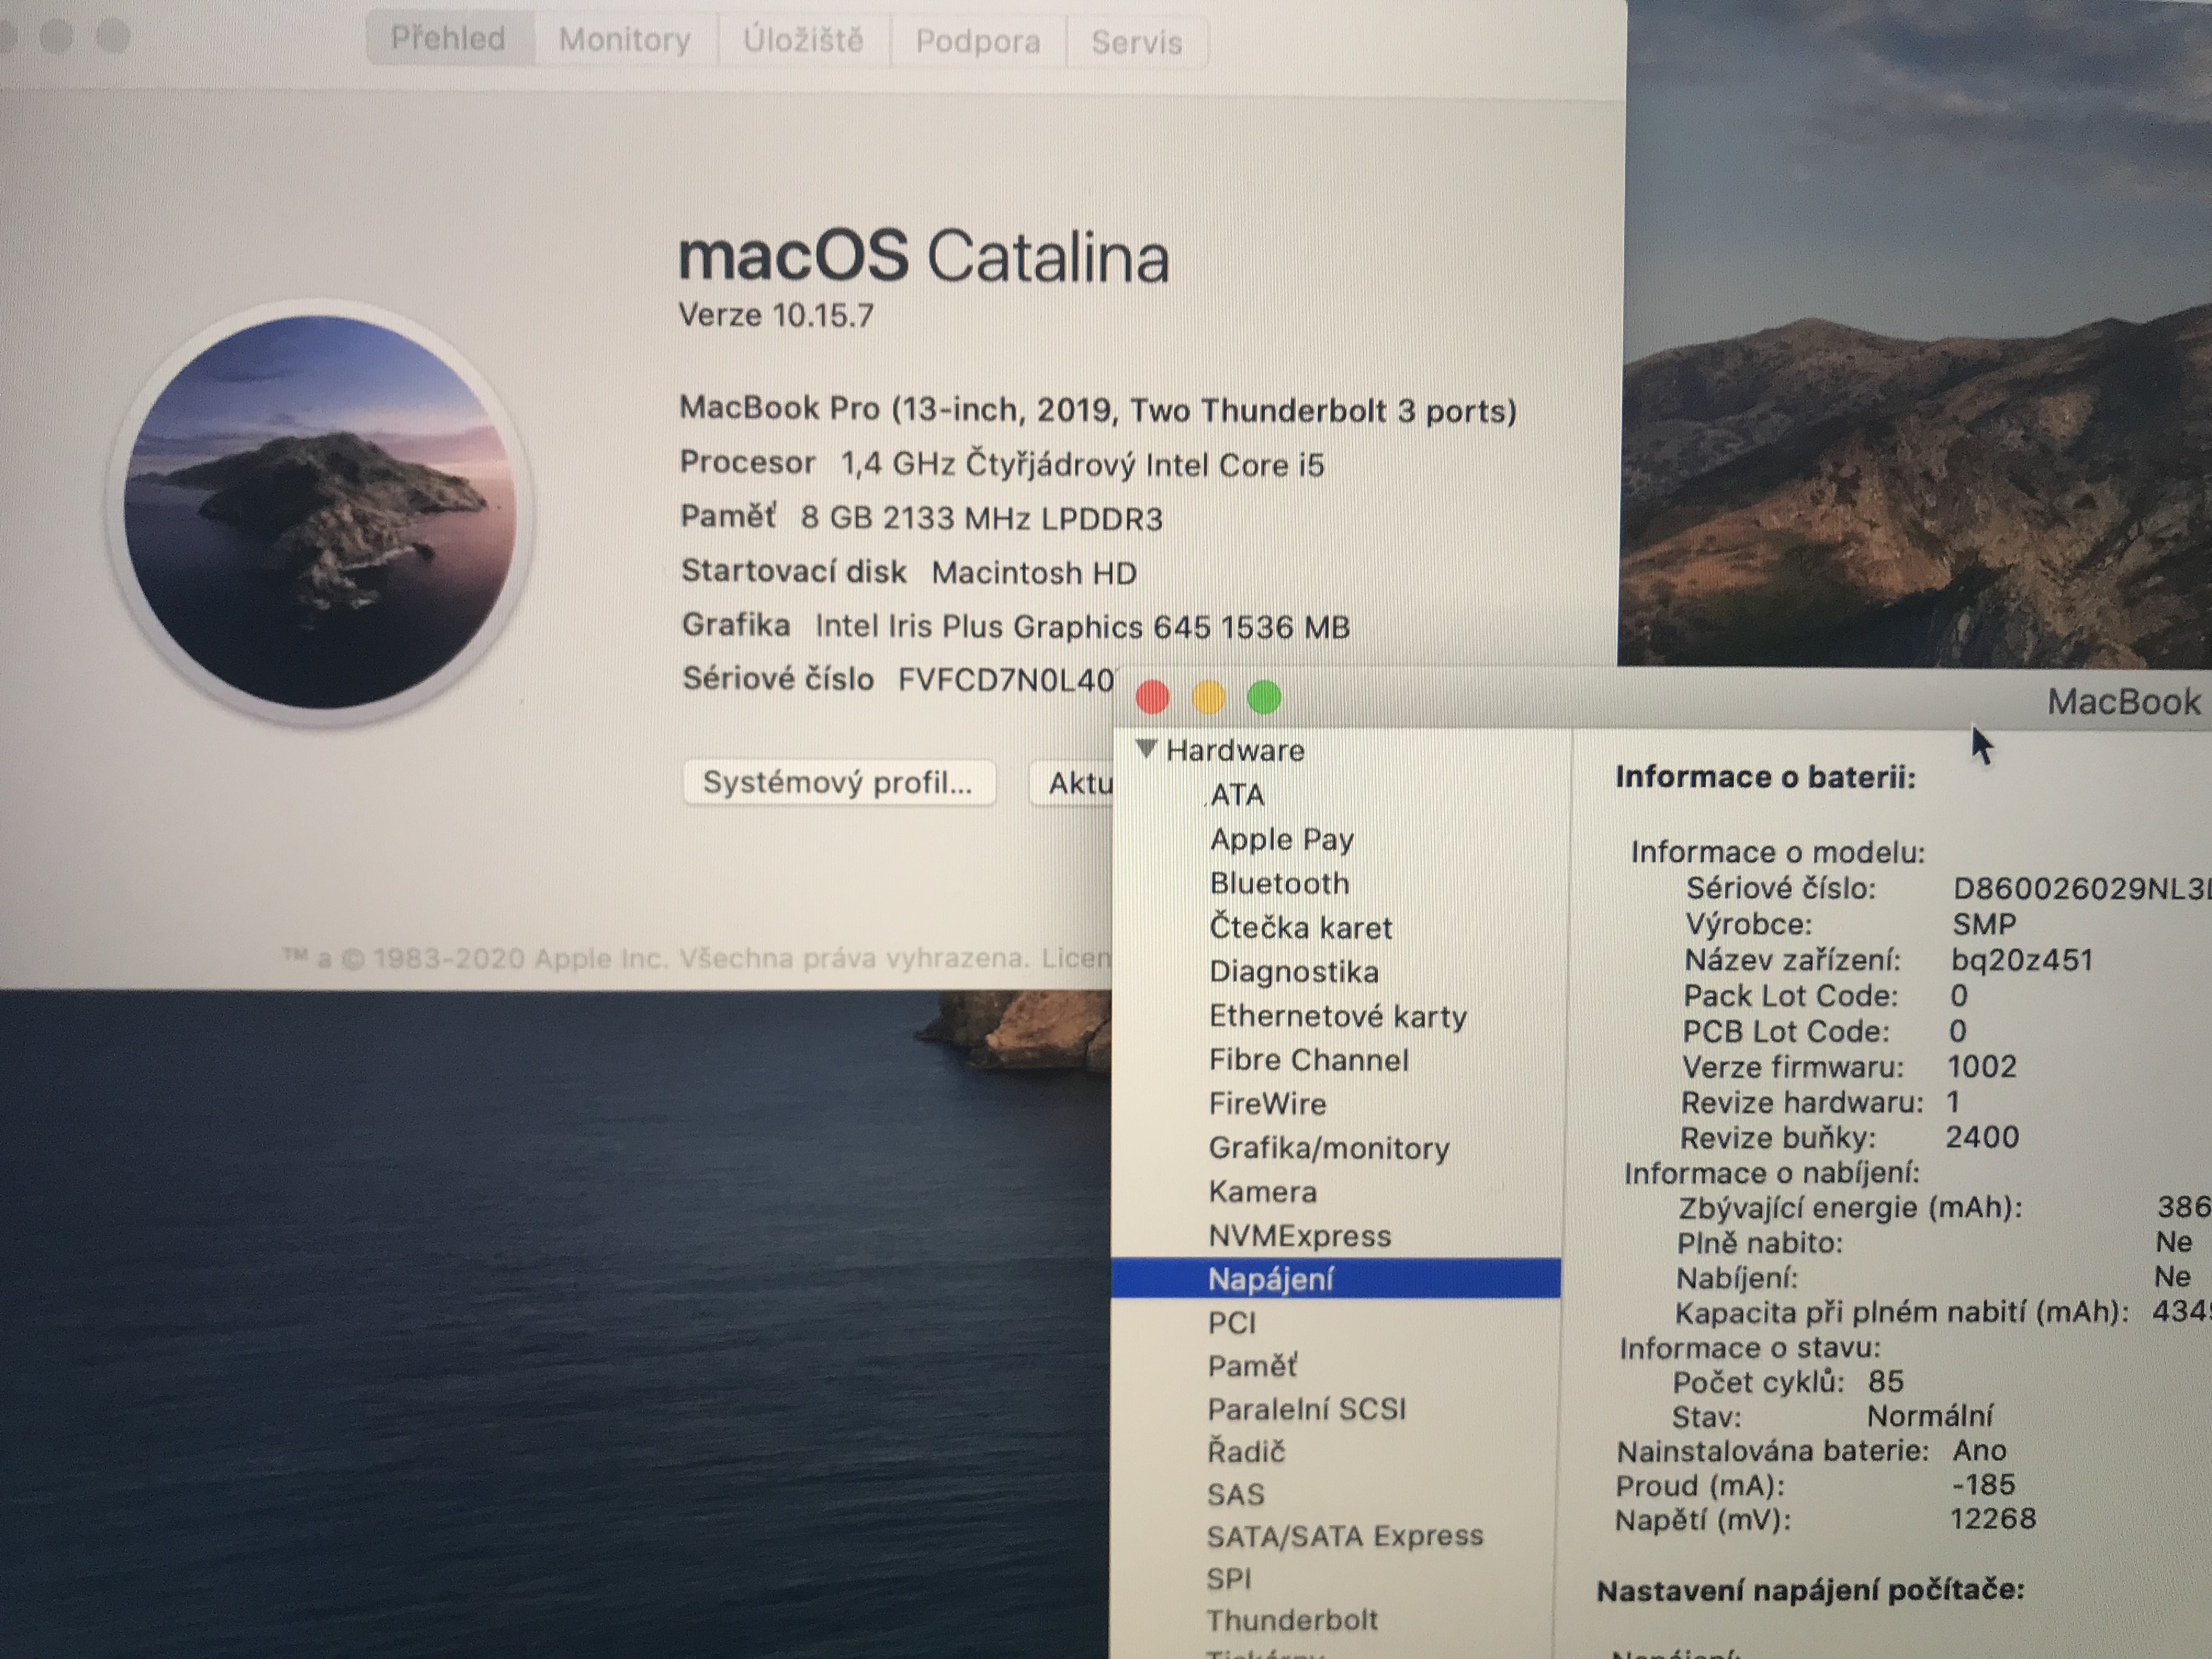The height and width of the screenshot is (1659, 2212).
Task: Select the highlighted Napájení entry
Action: coord(1270,1279)
